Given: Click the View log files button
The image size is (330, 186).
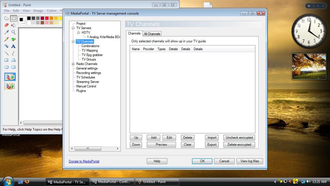Looking at the screenshot, I should coord(250,161).
